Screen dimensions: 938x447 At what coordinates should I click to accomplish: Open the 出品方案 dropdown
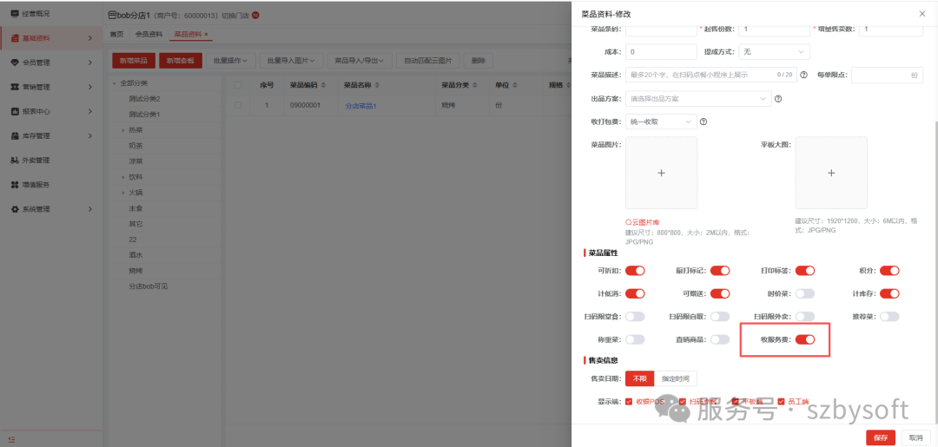698,99
